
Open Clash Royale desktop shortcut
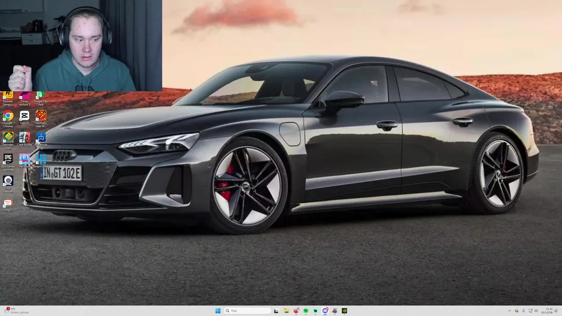pos(24,139)
